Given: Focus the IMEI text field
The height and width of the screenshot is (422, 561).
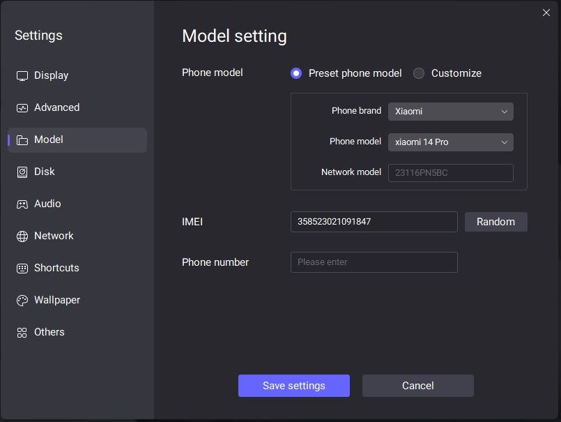Looking at the screenshot, I should coord(374,222).
